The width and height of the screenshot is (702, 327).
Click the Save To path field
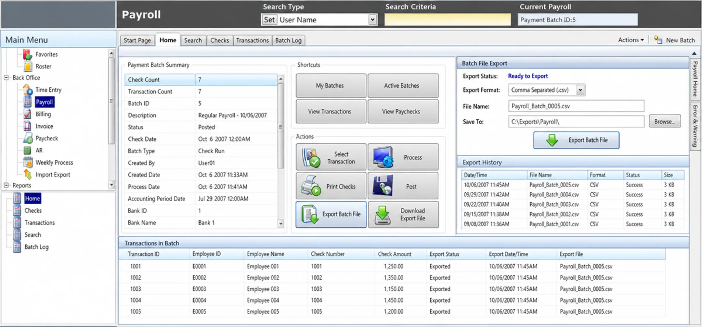coord(576,122)
